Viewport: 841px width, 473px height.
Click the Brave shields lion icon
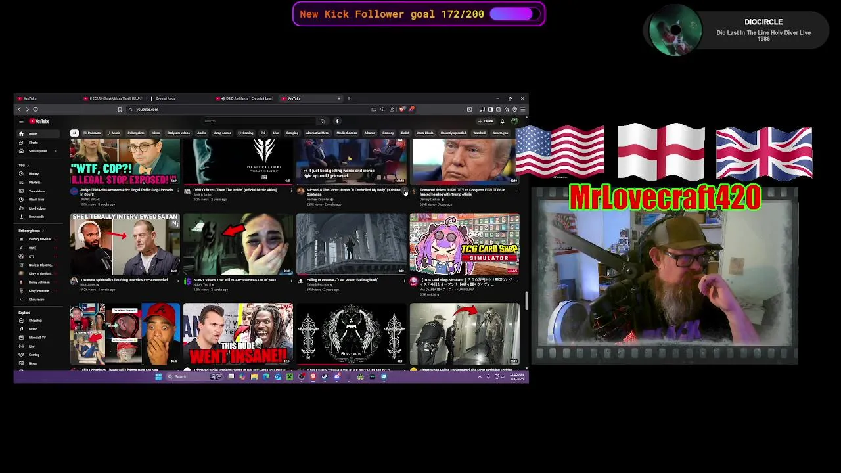point(401,109)
